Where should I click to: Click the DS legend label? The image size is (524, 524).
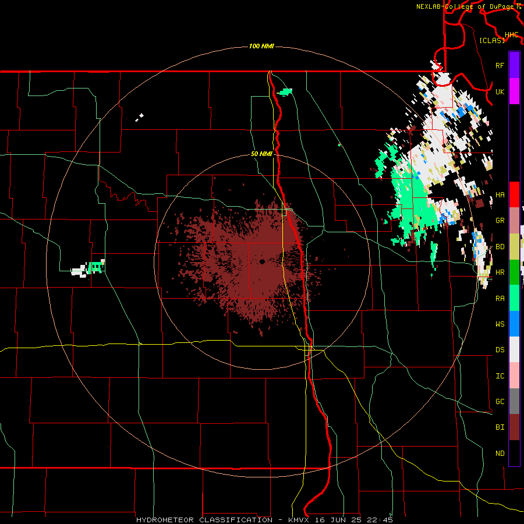[500, 350]
